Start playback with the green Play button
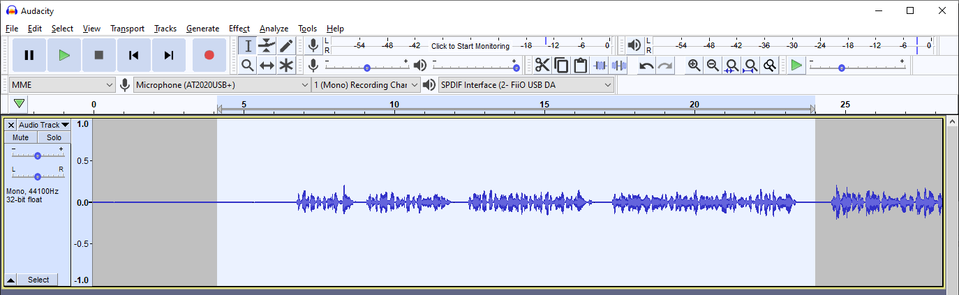959x295 pixels. [x=64, y=55]
